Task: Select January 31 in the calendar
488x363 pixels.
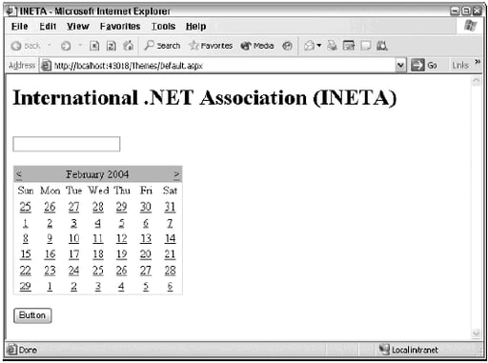Action: [x=170, y=207]
